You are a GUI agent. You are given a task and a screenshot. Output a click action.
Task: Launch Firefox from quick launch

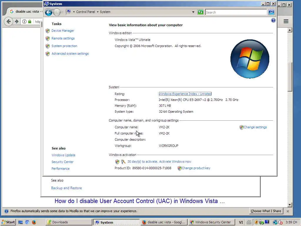click(x=34, y=222)
